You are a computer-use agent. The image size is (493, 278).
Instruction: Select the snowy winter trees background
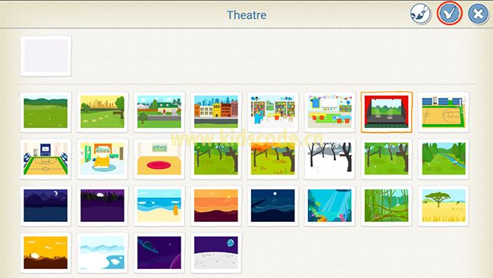point(329,159)
